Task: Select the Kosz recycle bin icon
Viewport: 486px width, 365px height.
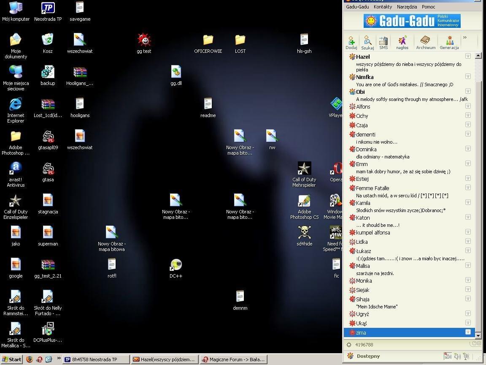Action: tap(47, 43)
